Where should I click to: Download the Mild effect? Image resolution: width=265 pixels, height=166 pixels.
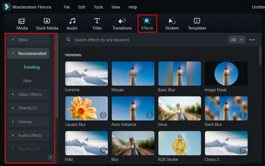[x=103, y=150]
